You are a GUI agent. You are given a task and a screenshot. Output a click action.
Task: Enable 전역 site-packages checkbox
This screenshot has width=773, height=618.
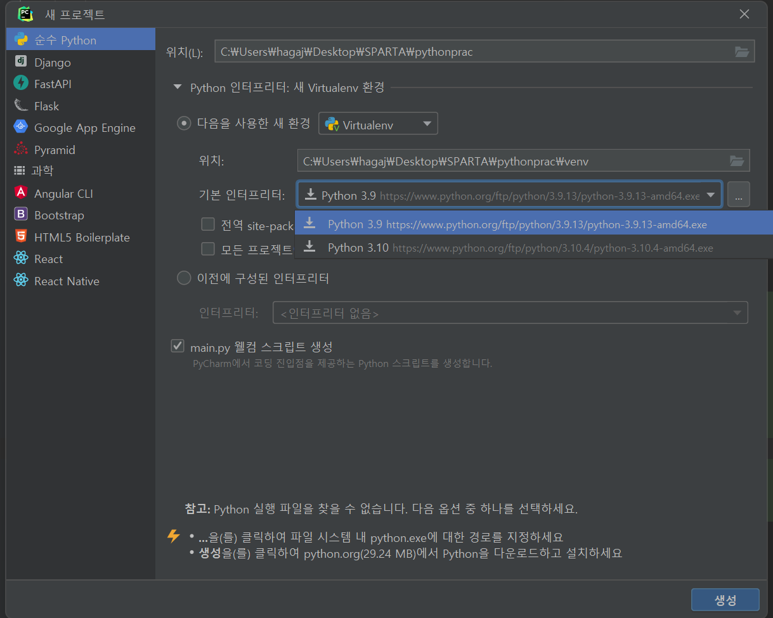coord(207,224)
